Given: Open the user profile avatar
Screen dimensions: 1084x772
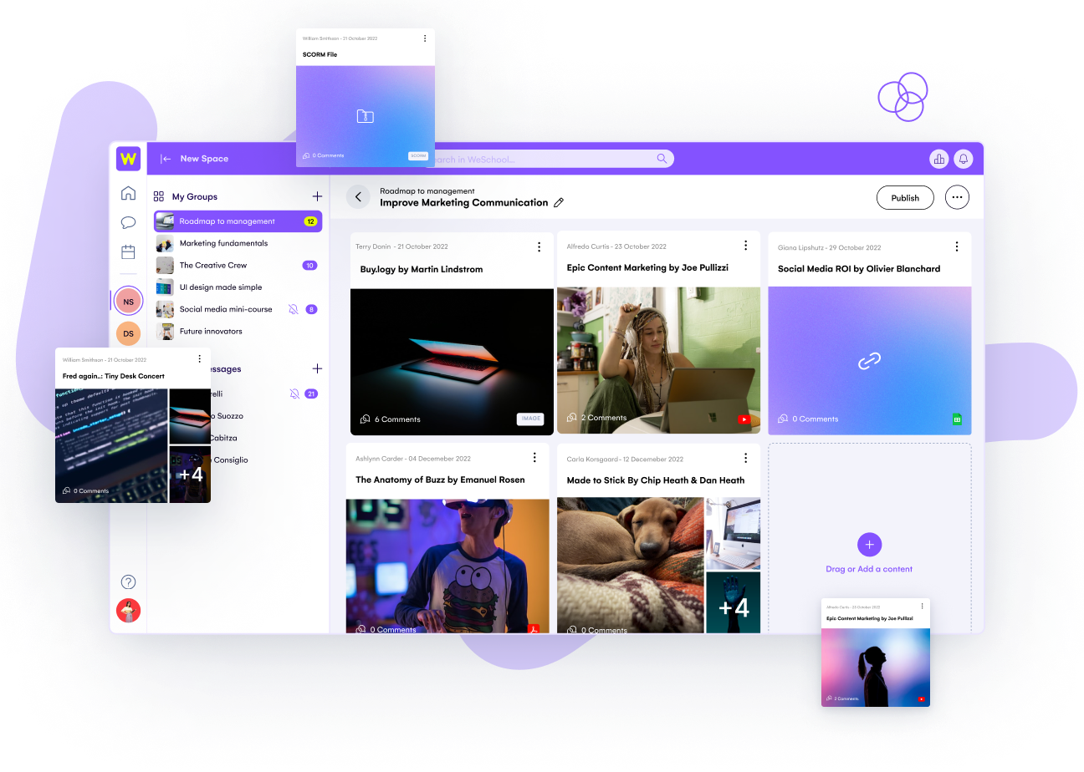Looking at the screenshot, I should click(128, 611).
